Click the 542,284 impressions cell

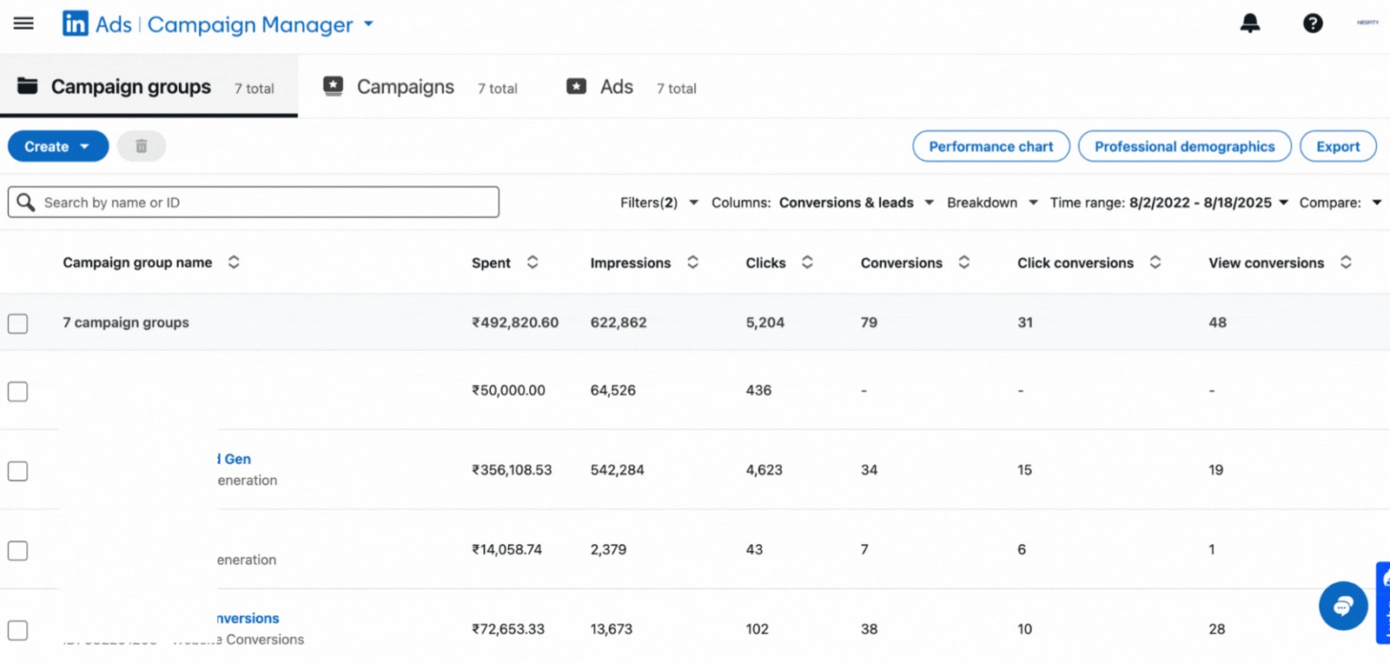(x=618, y=470)
